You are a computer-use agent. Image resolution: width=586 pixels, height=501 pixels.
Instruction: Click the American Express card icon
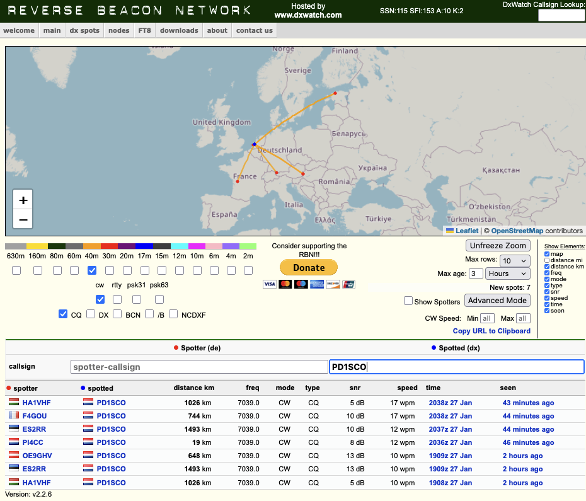tap(317, 284)
